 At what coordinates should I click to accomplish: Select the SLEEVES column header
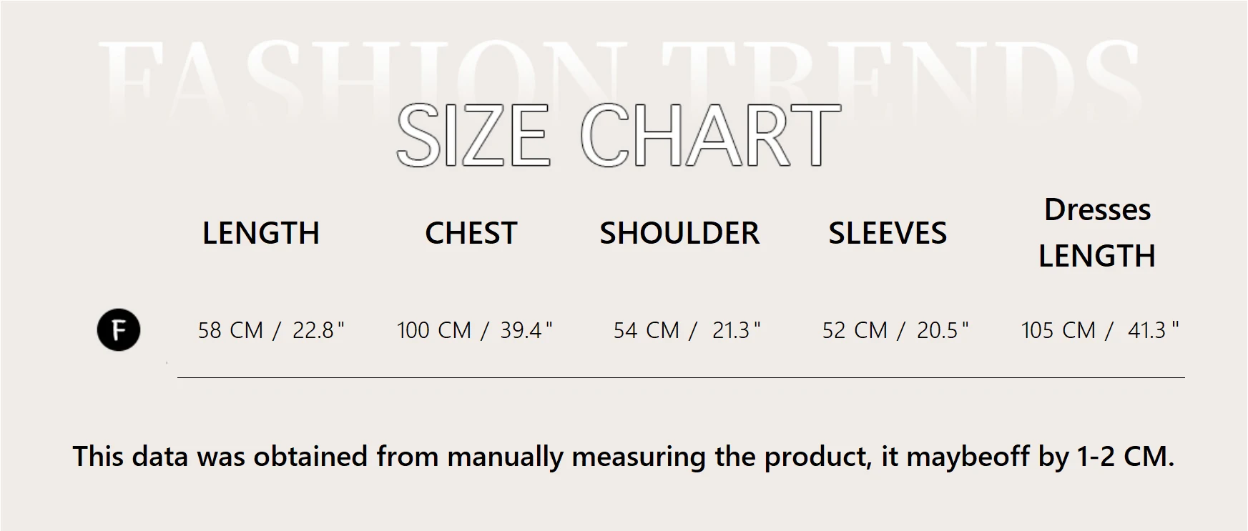888,233
